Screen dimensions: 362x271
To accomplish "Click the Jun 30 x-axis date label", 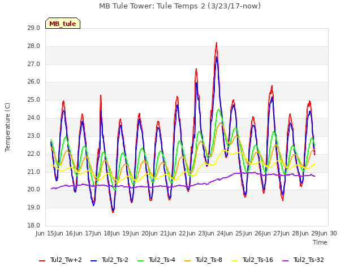I will point(328,233).
